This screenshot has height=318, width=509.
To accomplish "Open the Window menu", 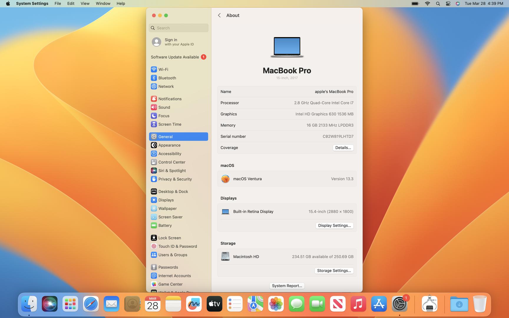I will (x=103, y=4).
